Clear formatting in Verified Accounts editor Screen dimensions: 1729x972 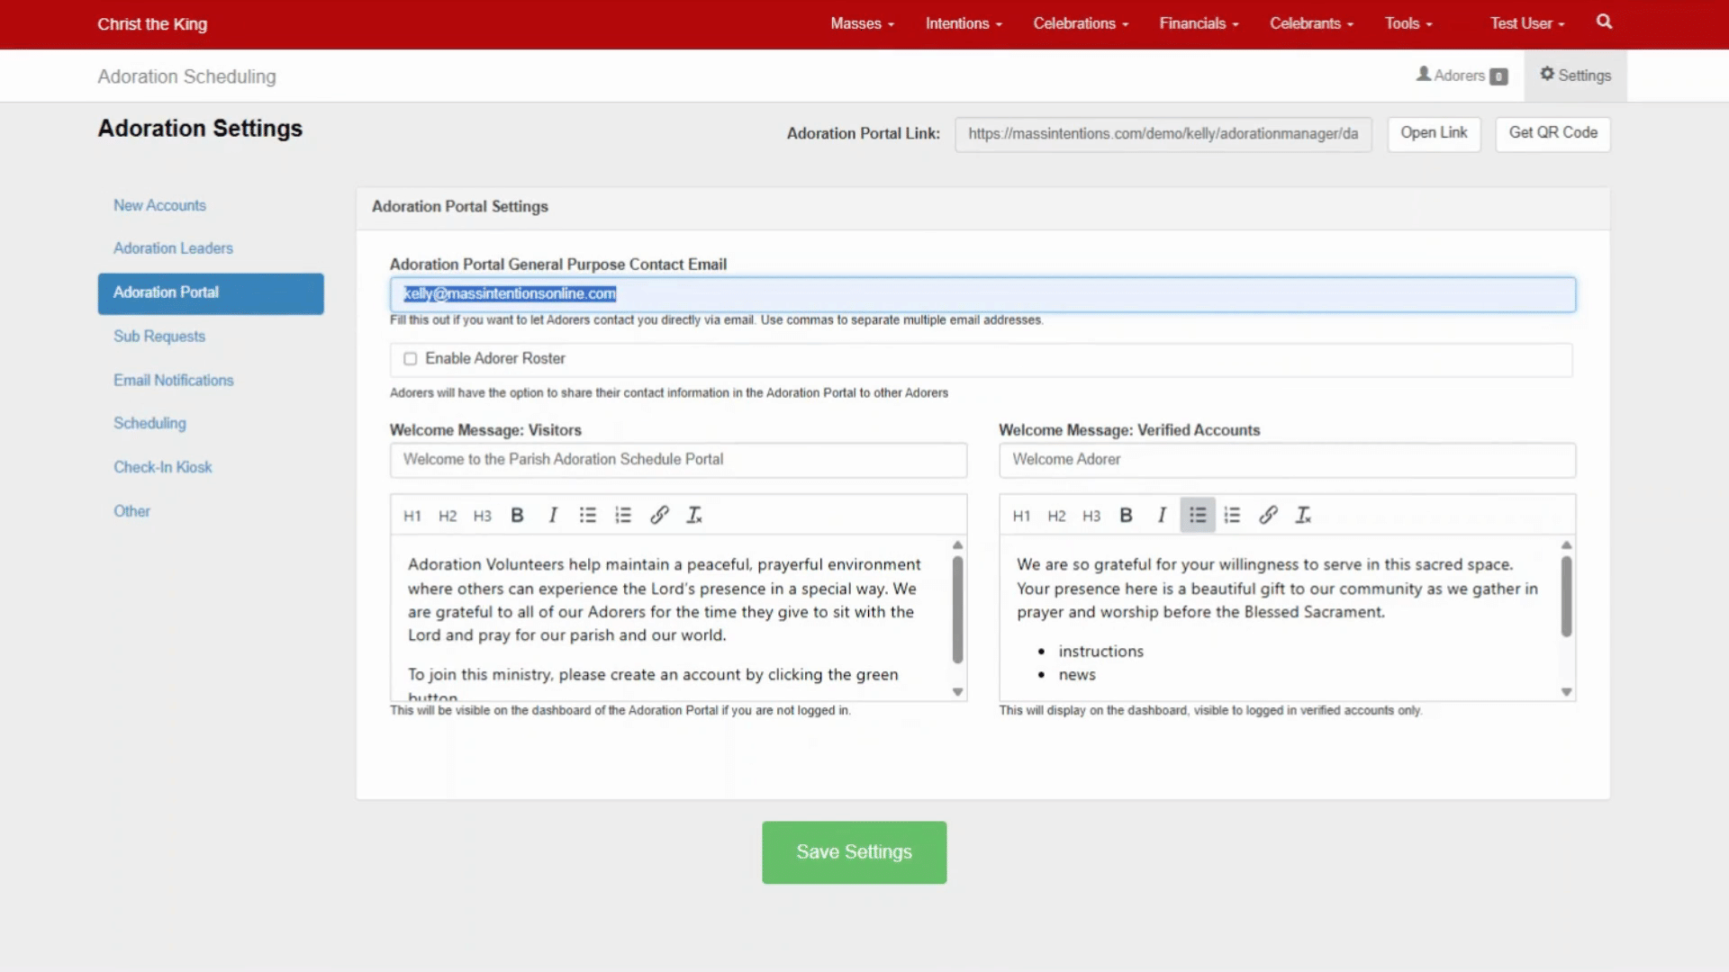1303,516
